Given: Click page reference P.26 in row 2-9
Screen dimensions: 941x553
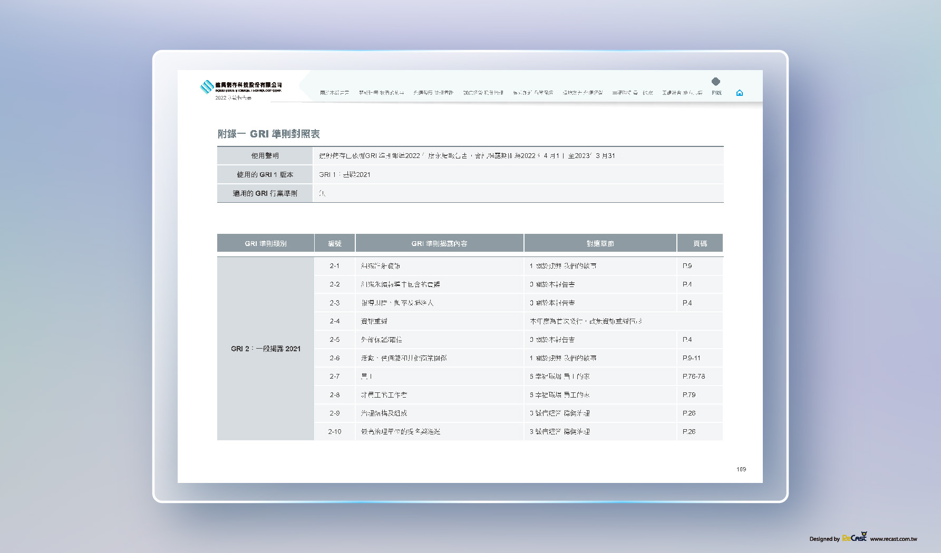Looking at the screenshot, I should click(x=689, y=413).
